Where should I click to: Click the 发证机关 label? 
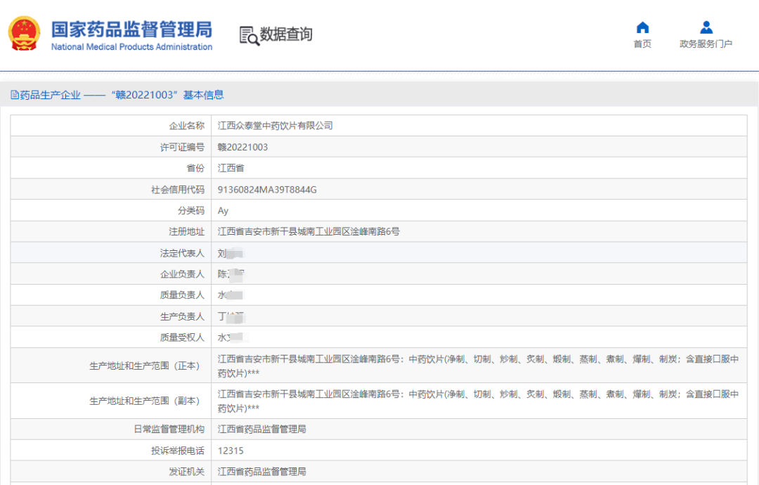(x=186, y=472)
